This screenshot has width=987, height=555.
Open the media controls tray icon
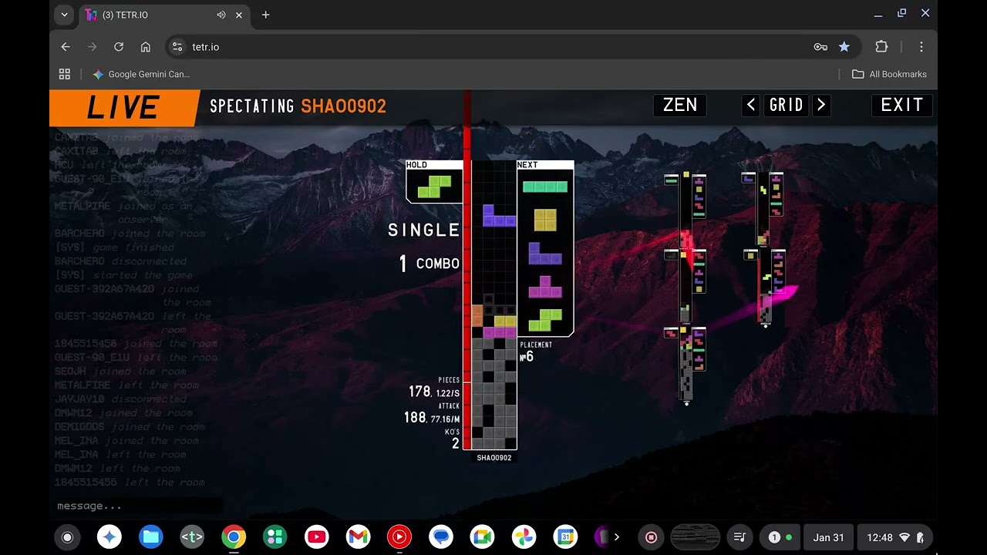point(739,537)
